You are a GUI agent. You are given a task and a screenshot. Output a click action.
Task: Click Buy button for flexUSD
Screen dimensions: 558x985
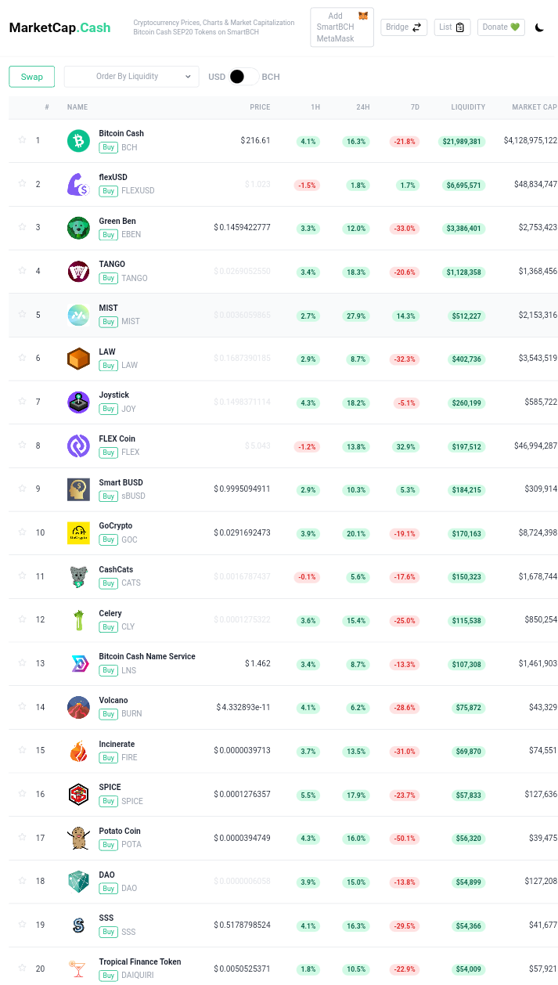click(108, 191)
